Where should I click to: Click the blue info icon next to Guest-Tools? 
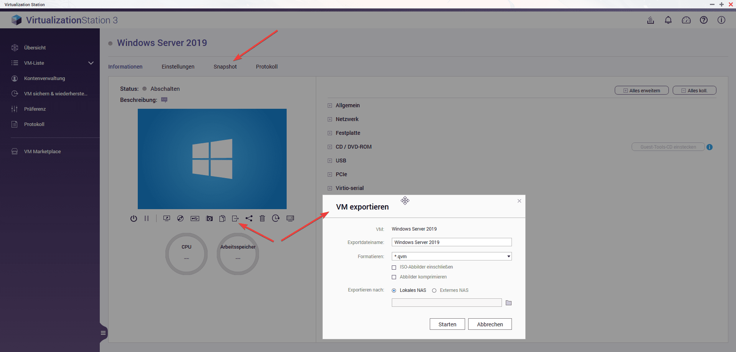coord(710,147)
